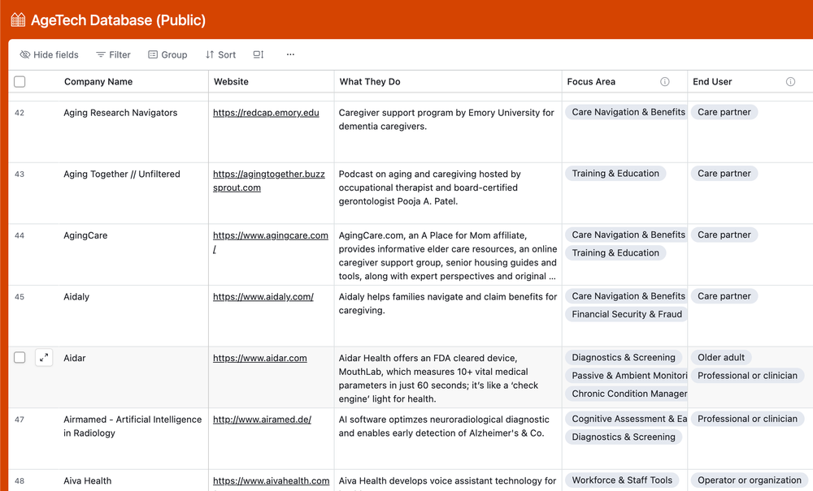Click the Chronic Condition Management tag
This screenshot has width=813, height=491.
(626, 394)
